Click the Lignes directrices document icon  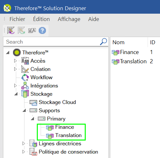33,143
